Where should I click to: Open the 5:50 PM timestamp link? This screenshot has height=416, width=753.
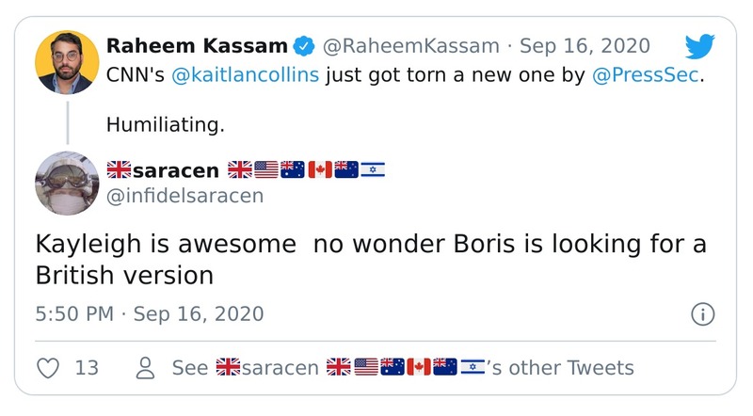click(x=149, y=313)
